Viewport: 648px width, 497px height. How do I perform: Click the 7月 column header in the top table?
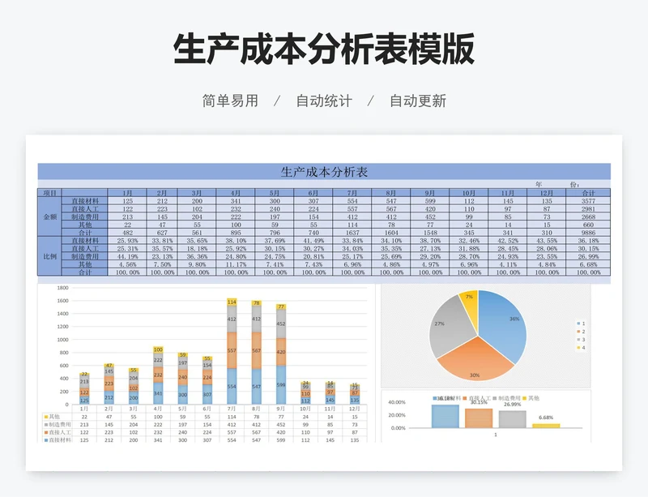tap(352, 193)
